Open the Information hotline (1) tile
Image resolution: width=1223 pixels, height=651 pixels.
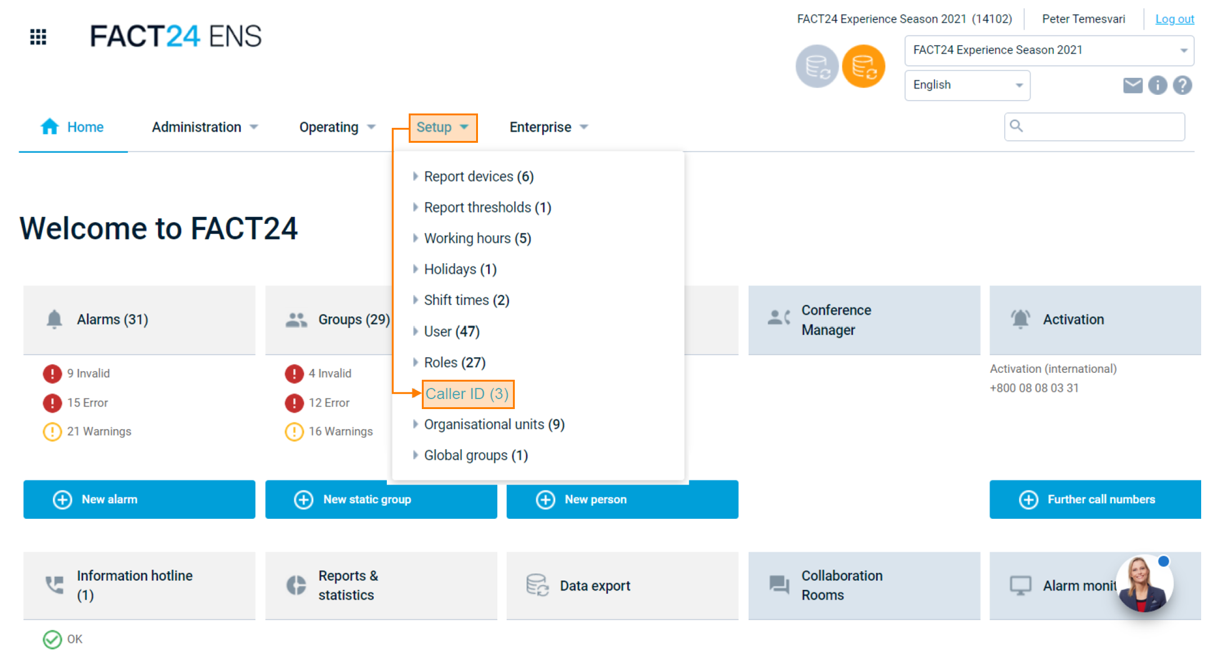tap(139, 586)
